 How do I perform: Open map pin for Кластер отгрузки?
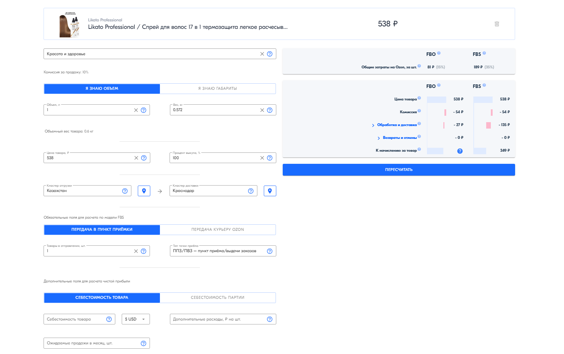click(144, 191)
